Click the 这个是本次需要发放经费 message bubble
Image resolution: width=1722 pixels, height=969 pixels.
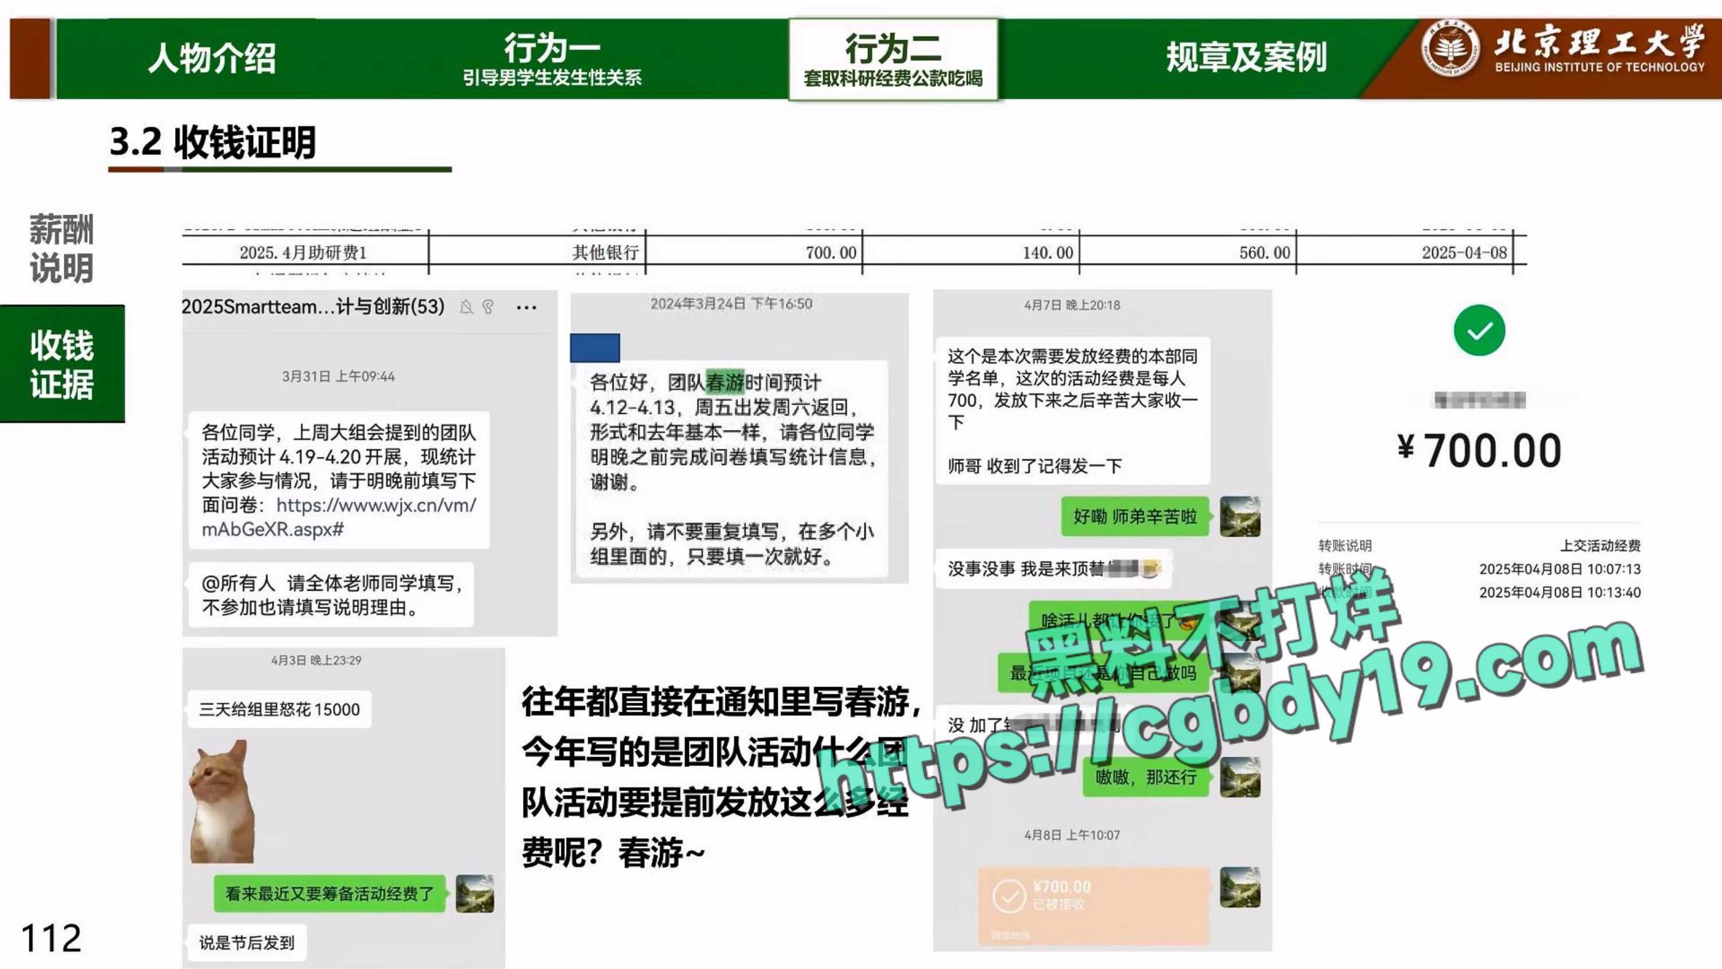[1073, 410]
